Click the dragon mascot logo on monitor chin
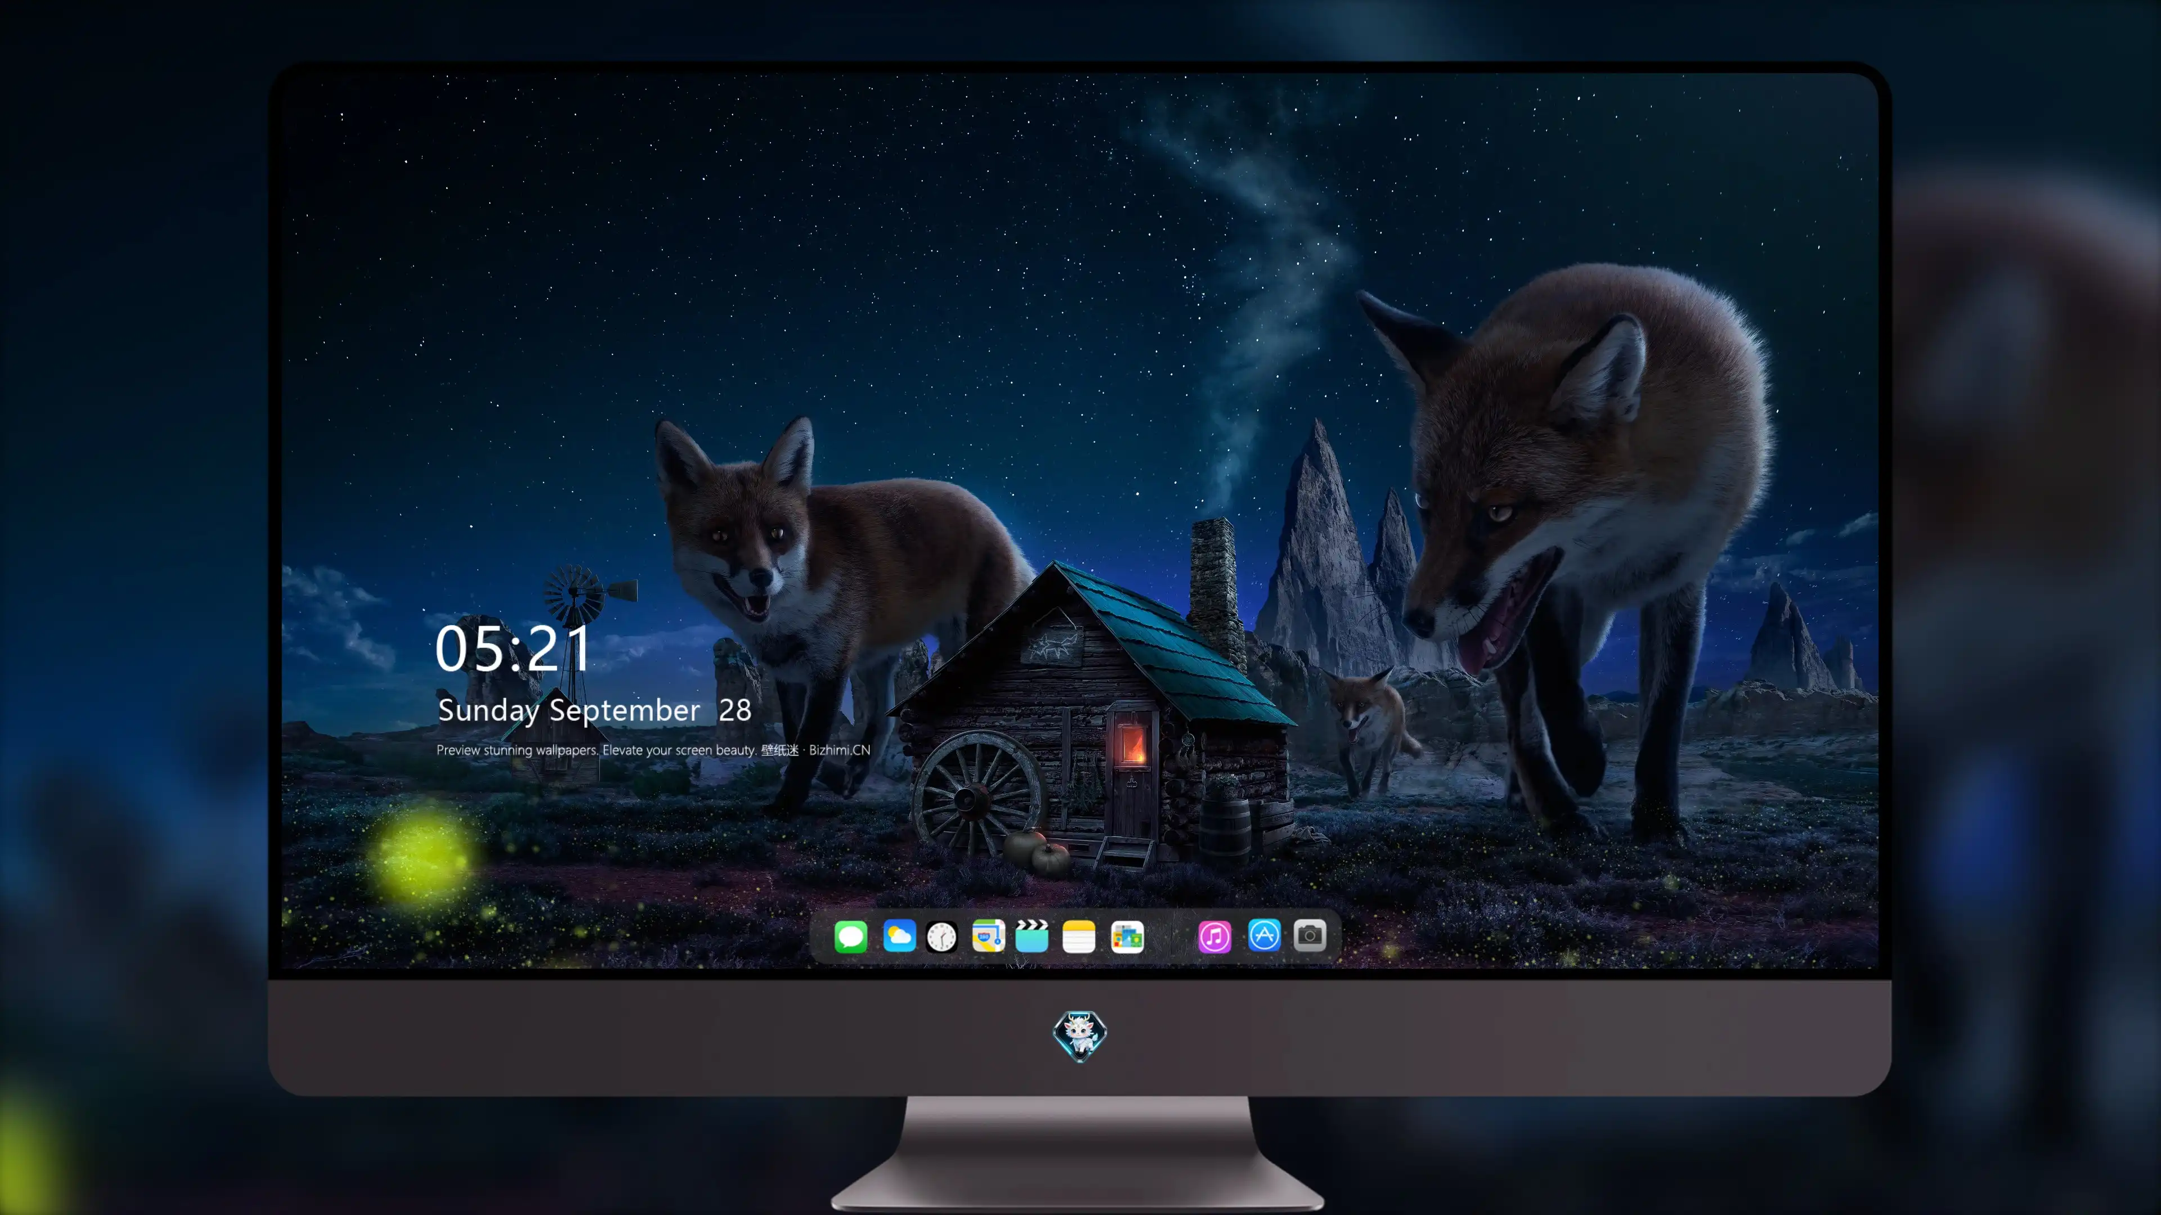 [1080, 1036]
